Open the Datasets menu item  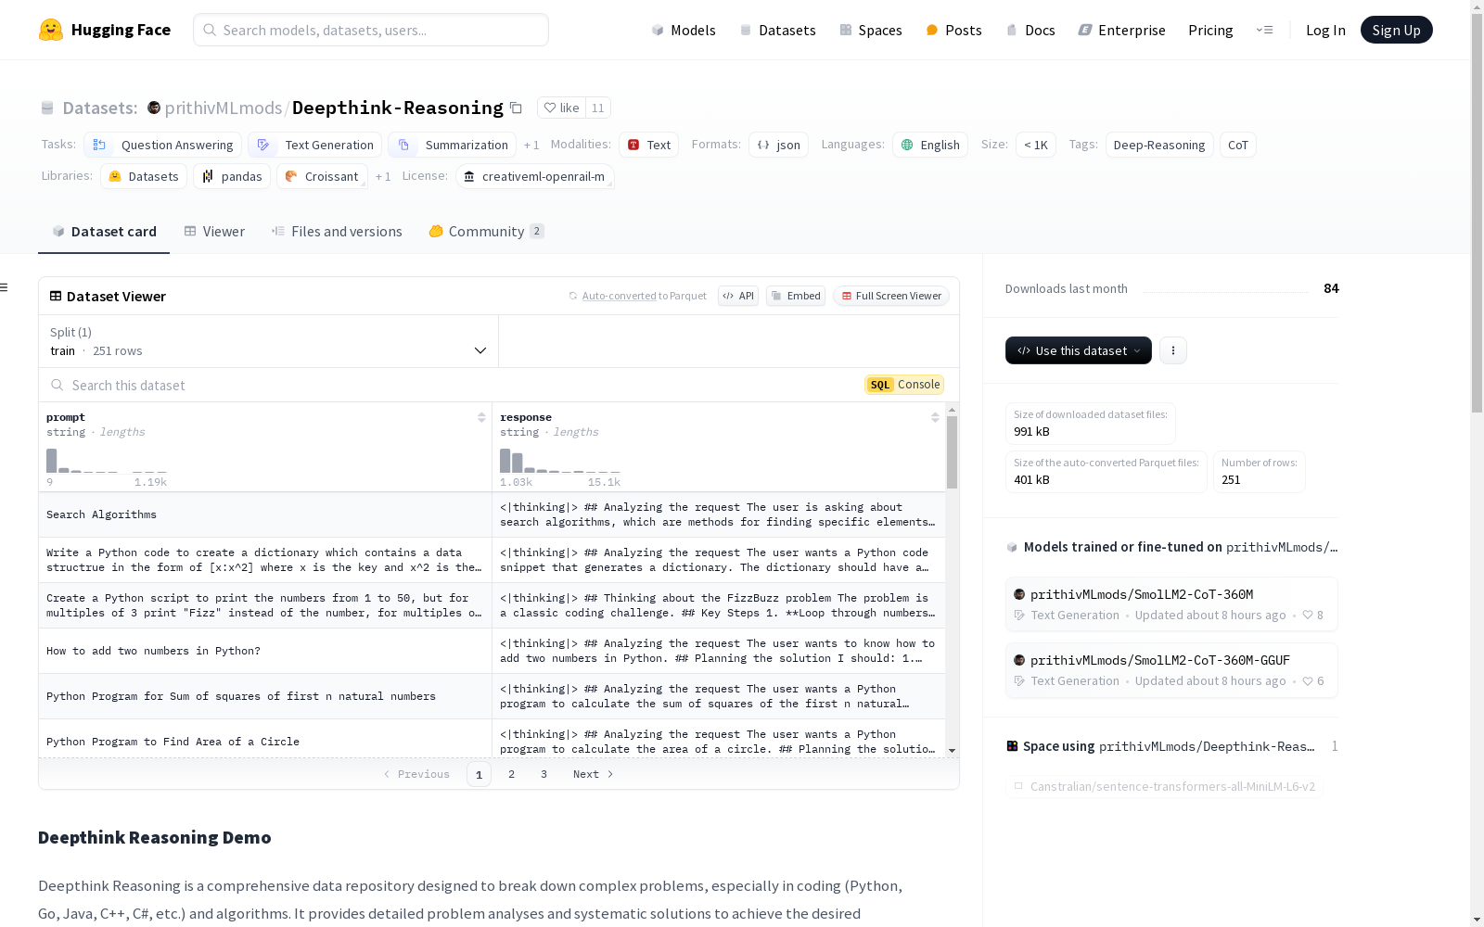coord(777,30)
